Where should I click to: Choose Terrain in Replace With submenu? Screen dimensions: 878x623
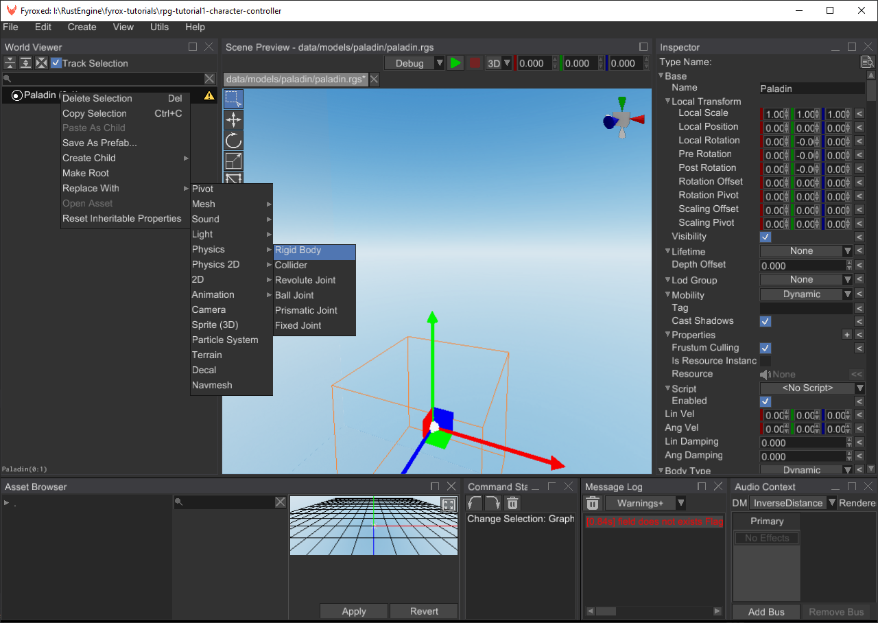click(231, 355)
